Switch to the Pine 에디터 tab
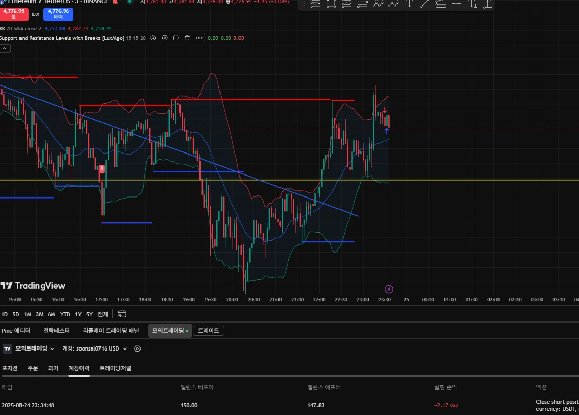The image size is (579, 415). [16, 331]
